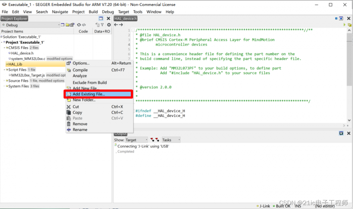Select the HAL_device.h editor tab
The height and width of the screenshot is (209, 353).
point(125,19)
